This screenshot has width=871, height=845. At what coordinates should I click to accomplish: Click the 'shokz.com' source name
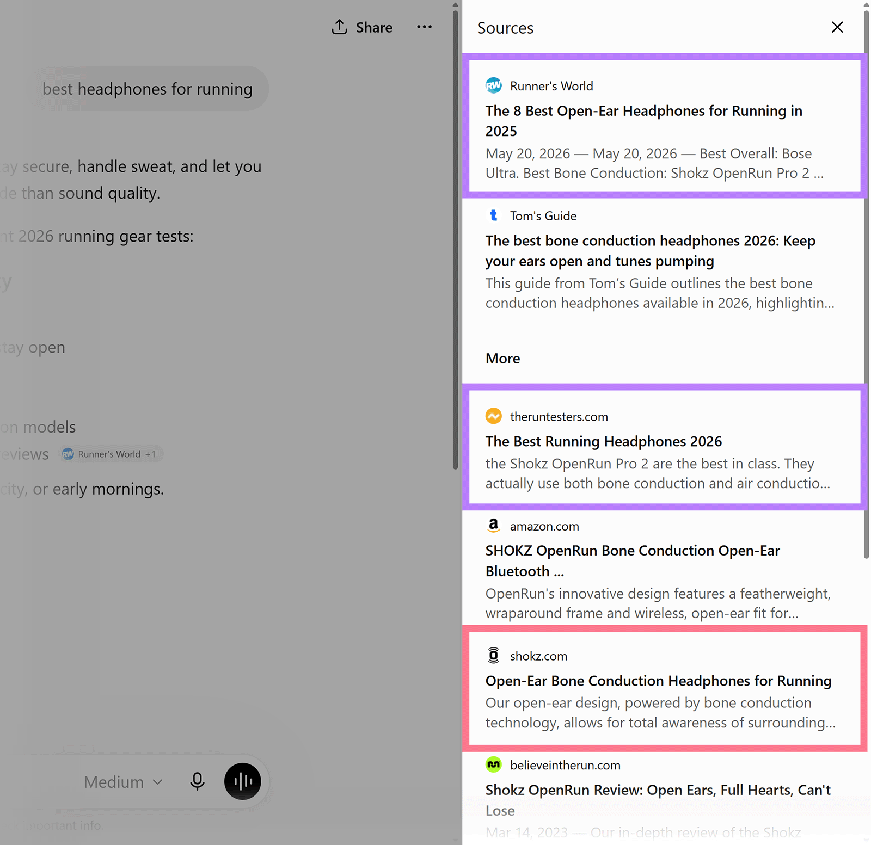(x=538, y=656)
